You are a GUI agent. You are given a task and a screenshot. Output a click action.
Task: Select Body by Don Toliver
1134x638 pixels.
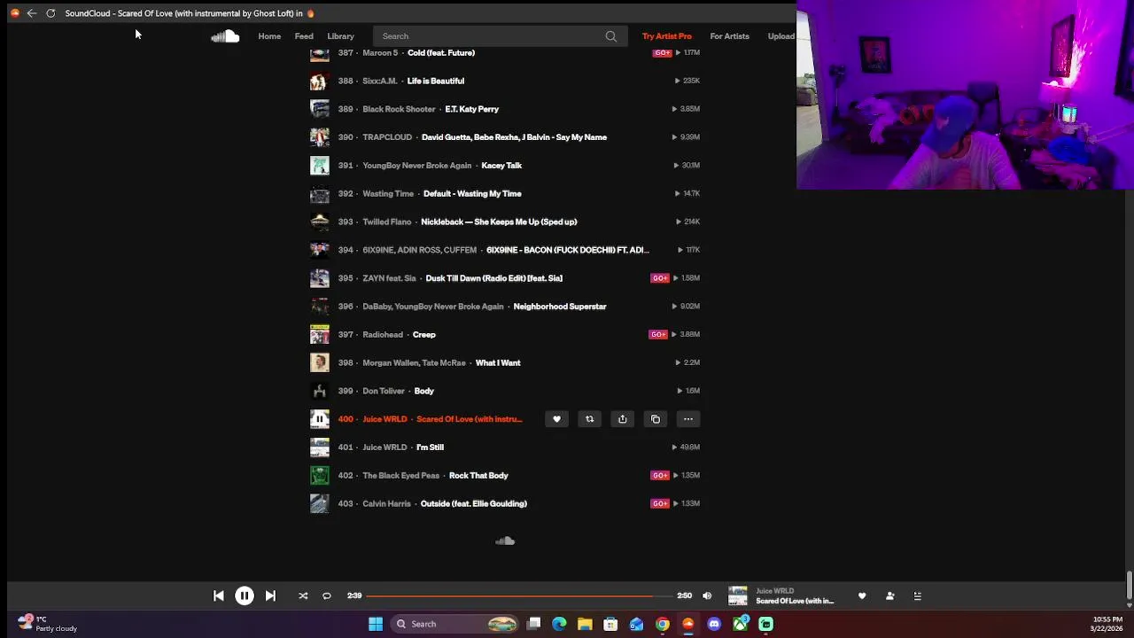(x=424, y=391)
